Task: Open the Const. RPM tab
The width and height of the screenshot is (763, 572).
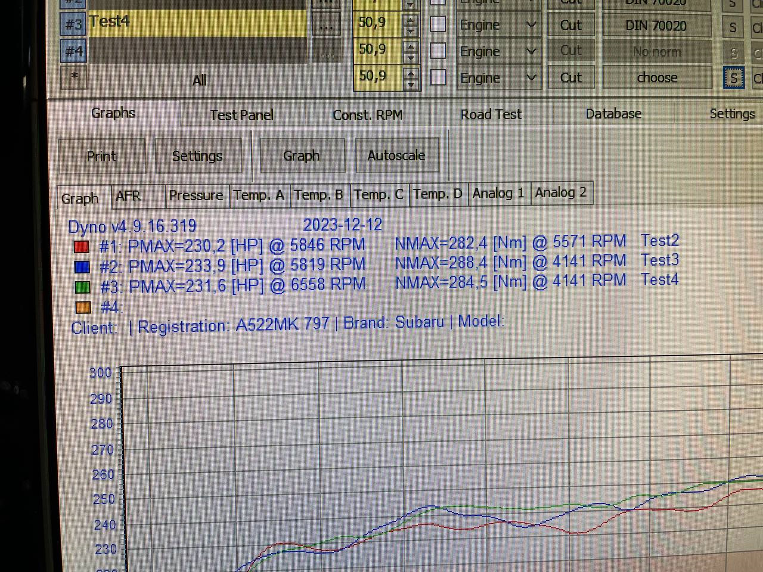Action: tap(368, 115)
